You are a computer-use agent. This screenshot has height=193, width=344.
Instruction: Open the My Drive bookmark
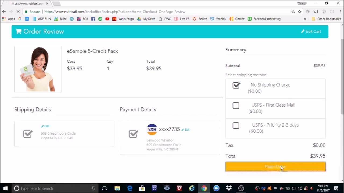coord(146,19)
